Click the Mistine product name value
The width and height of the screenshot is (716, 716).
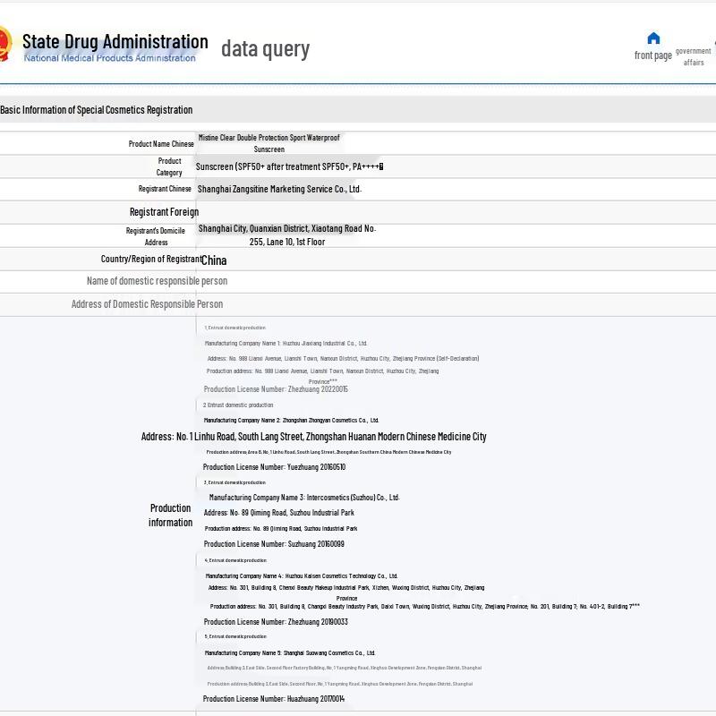(268, 143)
